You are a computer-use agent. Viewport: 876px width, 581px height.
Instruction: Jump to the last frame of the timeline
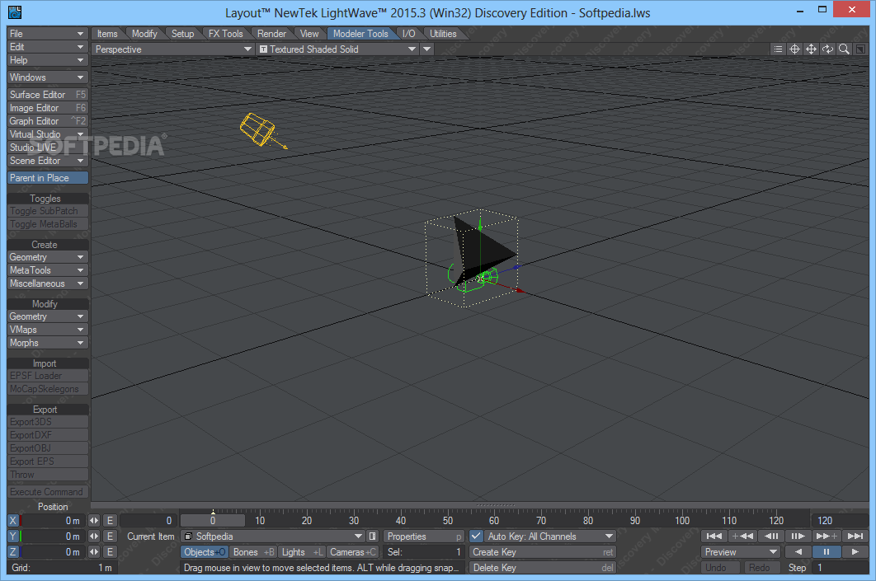pos(855,536)
